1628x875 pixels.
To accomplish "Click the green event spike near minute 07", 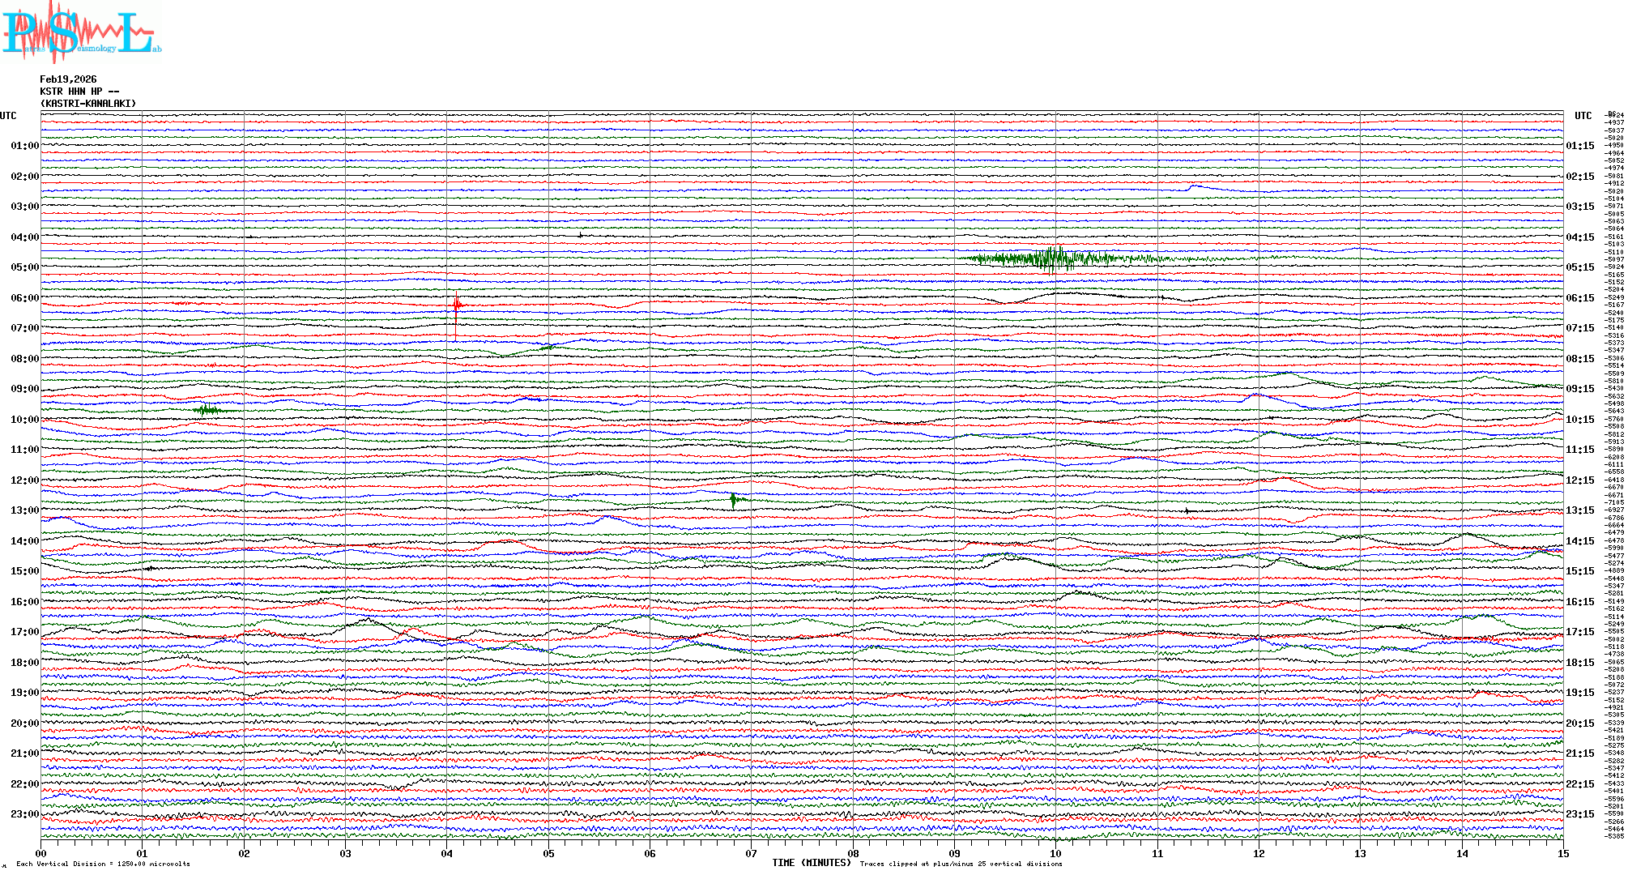I will (734, 500).
